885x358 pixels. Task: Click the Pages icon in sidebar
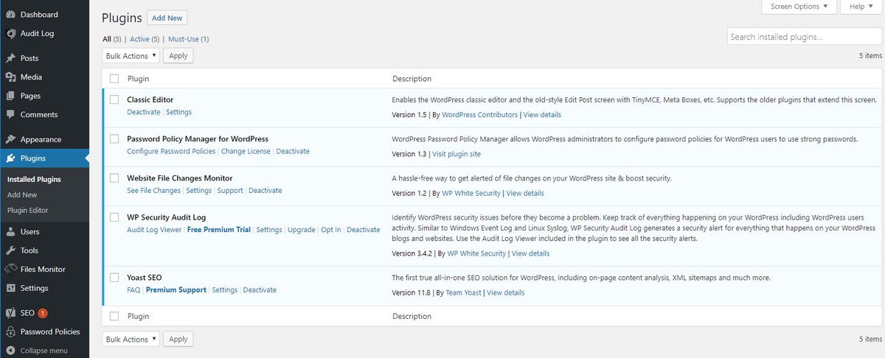pyautogui.click(x=10, y=96)
